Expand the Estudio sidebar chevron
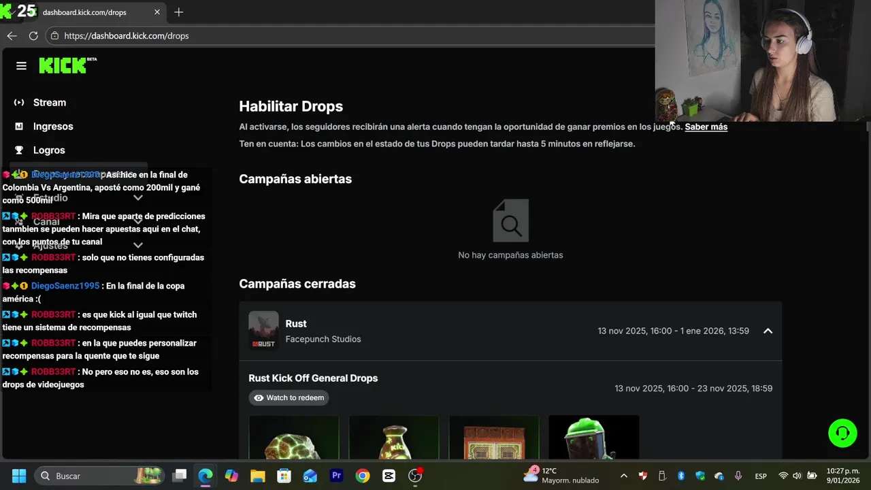Viewport: 871px width, 490px height. point(137,198)
